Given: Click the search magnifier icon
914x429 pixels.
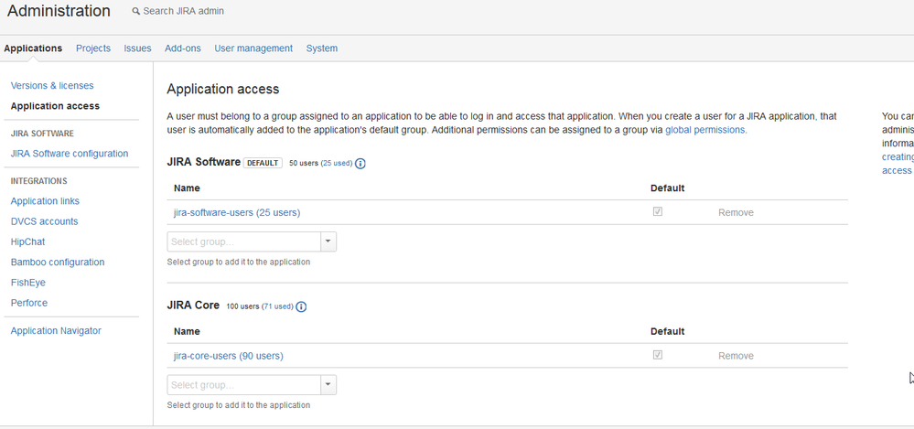Looking at the screenshot, I should point(135,11).
